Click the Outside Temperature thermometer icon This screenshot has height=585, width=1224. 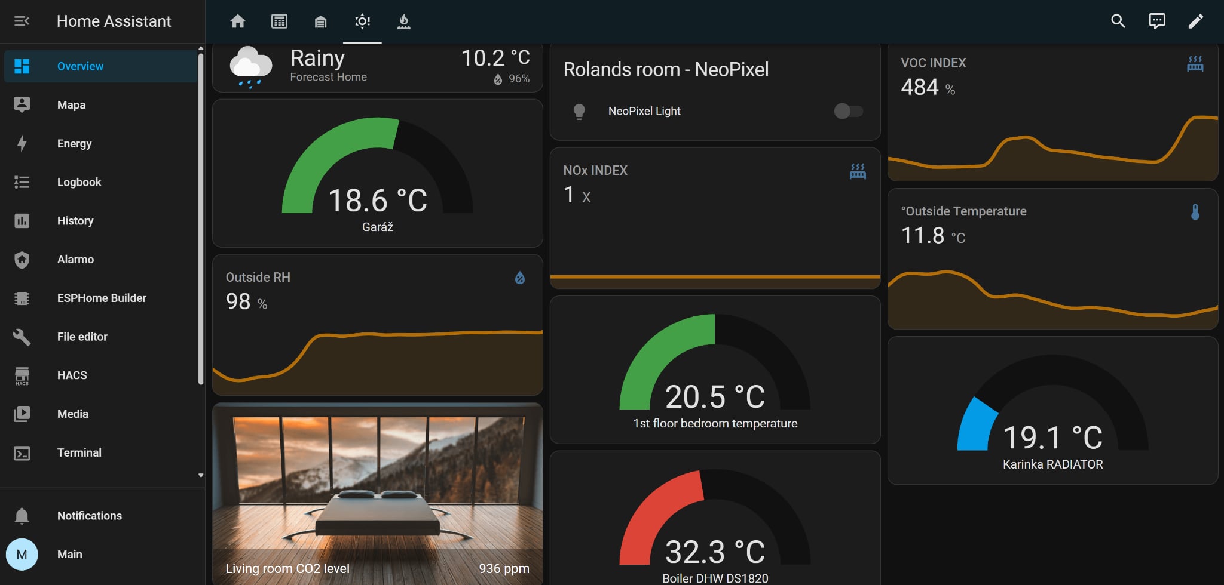coord(1195,212)
